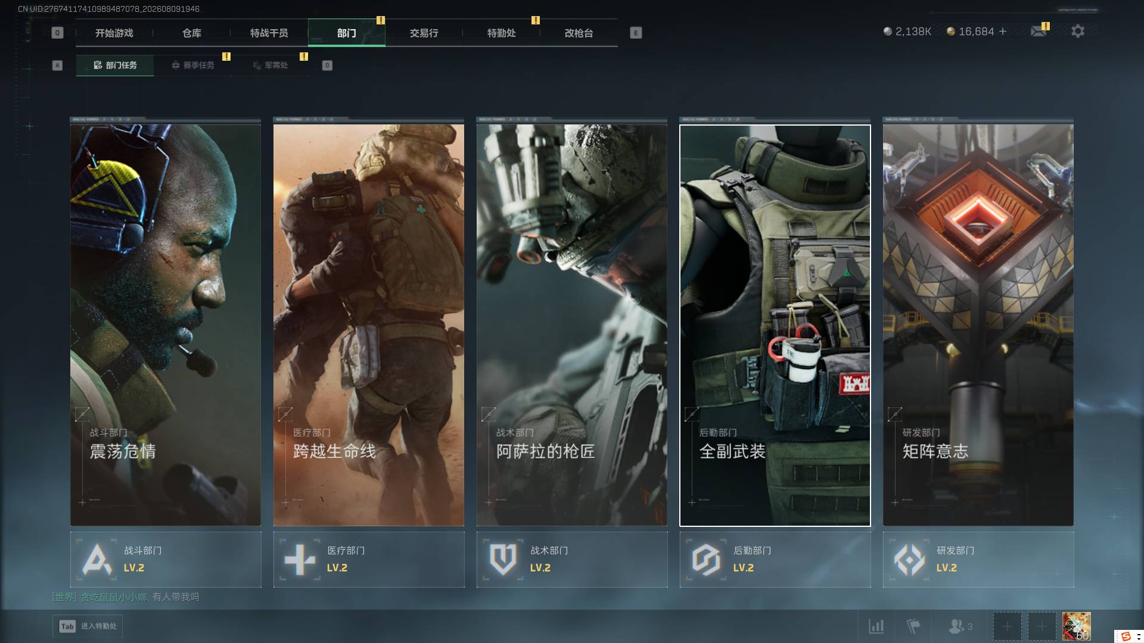Screen dimensions: 1144x643
Task: Select the 部门 tab
Action: 347,33
